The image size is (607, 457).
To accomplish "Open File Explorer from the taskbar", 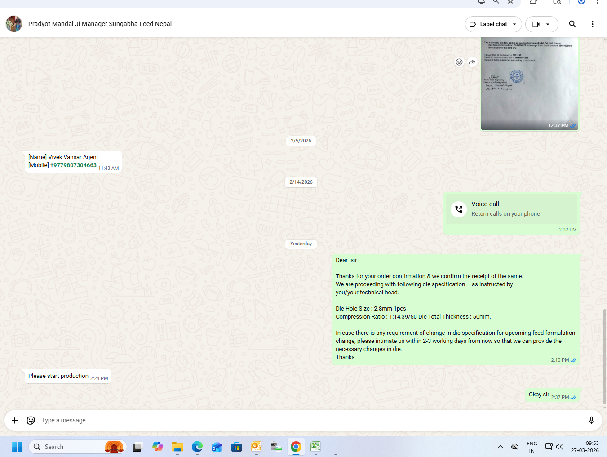I will point(177,447).
